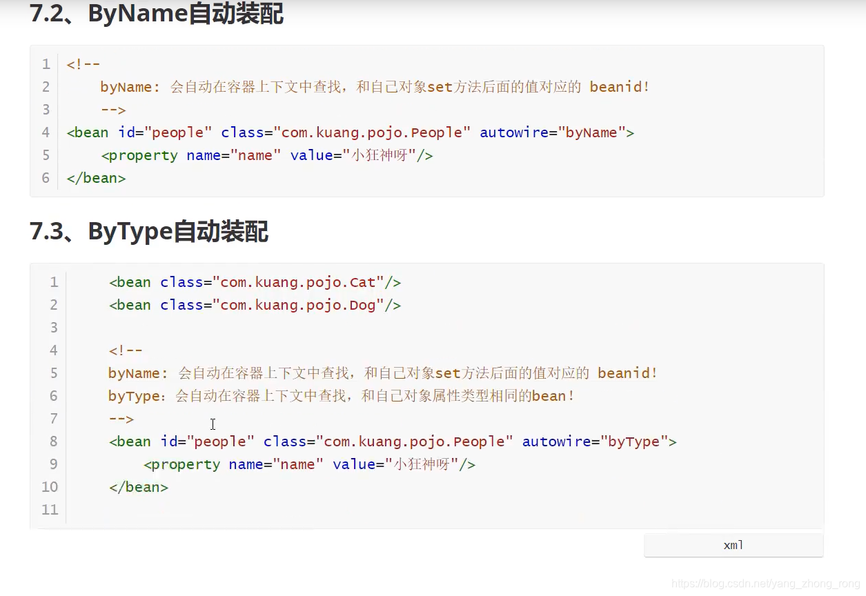Click the "byType:" comment line
The height and width of the screenshot is (596, 866).
342,396
